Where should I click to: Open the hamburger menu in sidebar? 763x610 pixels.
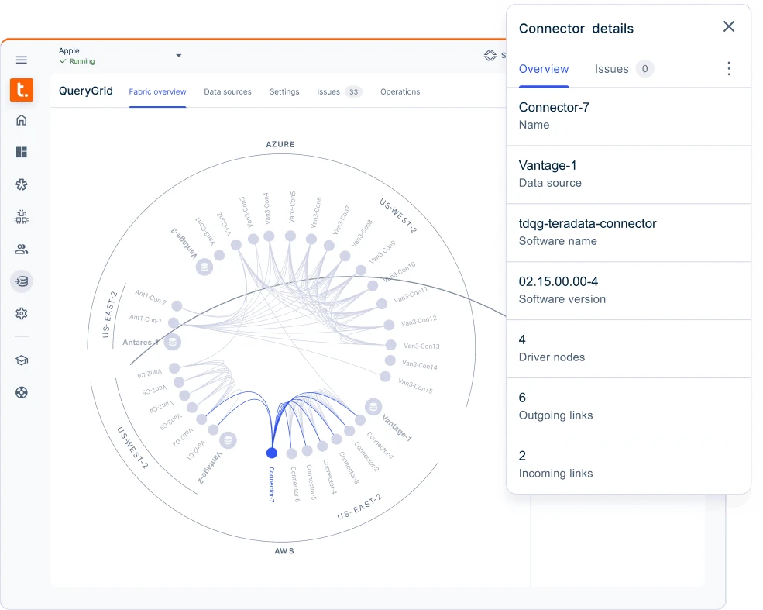(22, 60)
